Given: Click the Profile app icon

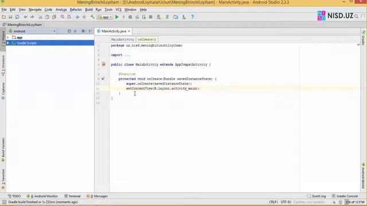Looking at the screenshot, I should tap(137, 17).
